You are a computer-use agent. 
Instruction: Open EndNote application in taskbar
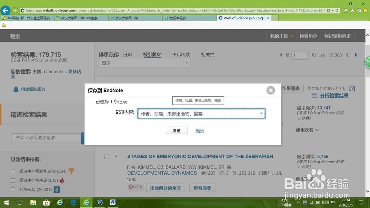[100, 202]
